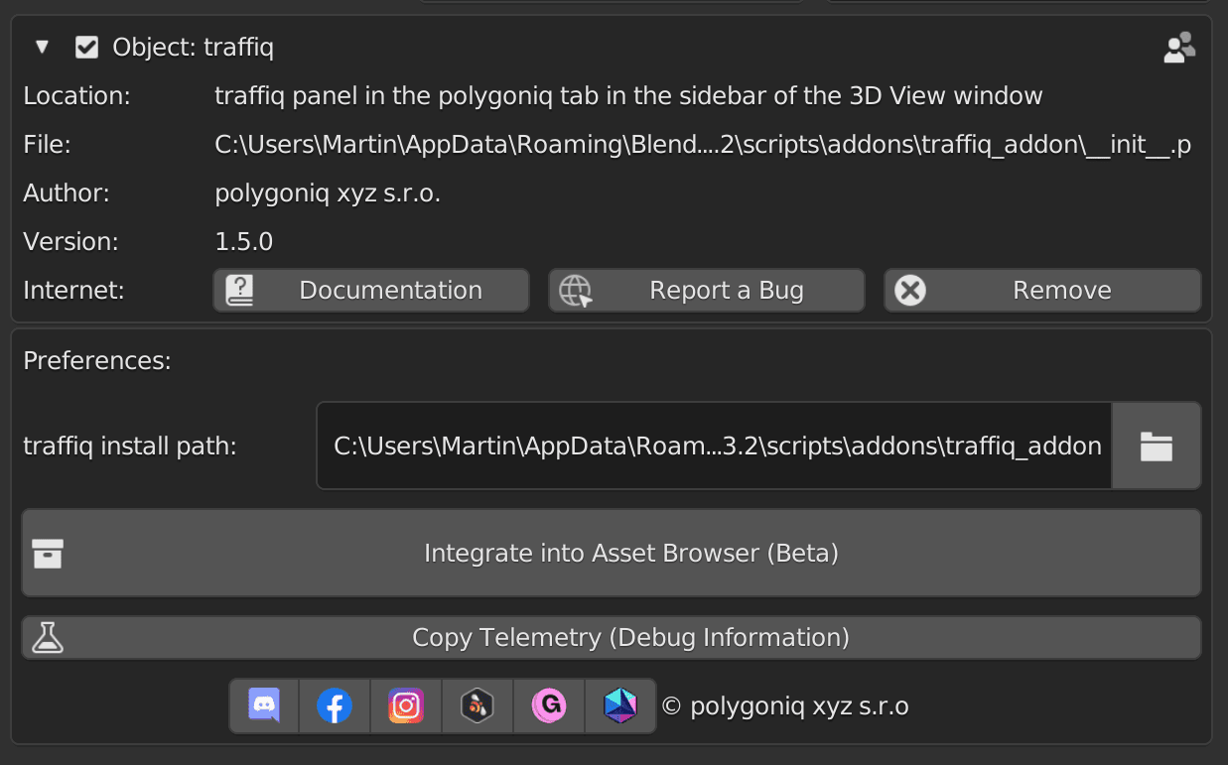The image size is (1228, 765).
Task: Click Report a Bug
Action: (706, 290)
